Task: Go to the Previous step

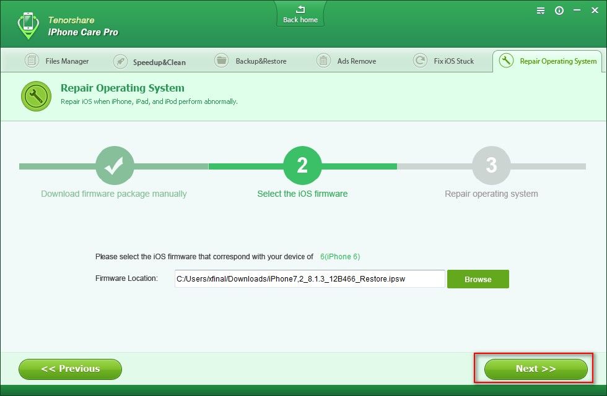Action: (70, 369)
